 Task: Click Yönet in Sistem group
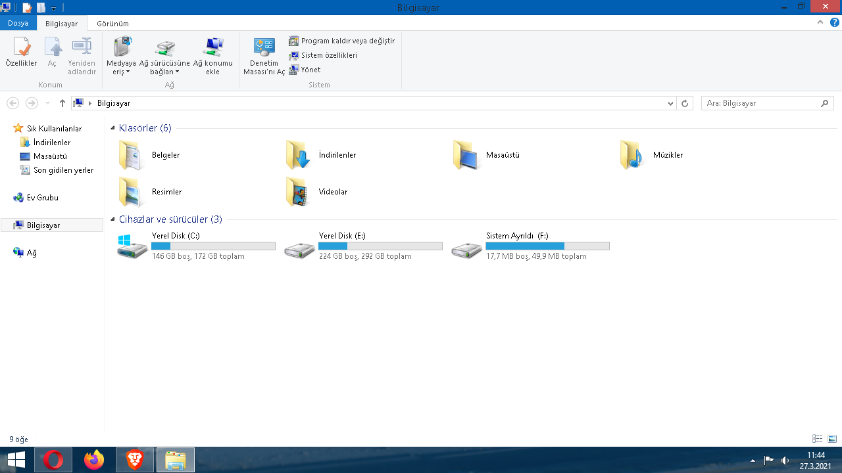pos(305,70)
